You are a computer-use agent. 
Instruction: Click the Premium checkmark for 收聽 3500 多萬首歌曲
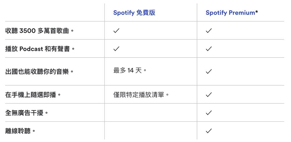[x=209, y=31]
